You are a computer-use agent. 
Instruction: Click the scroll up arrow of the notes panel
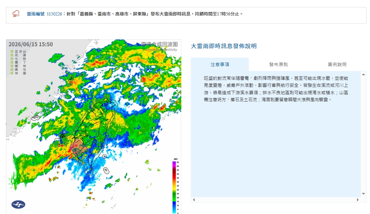pos(363,74)
